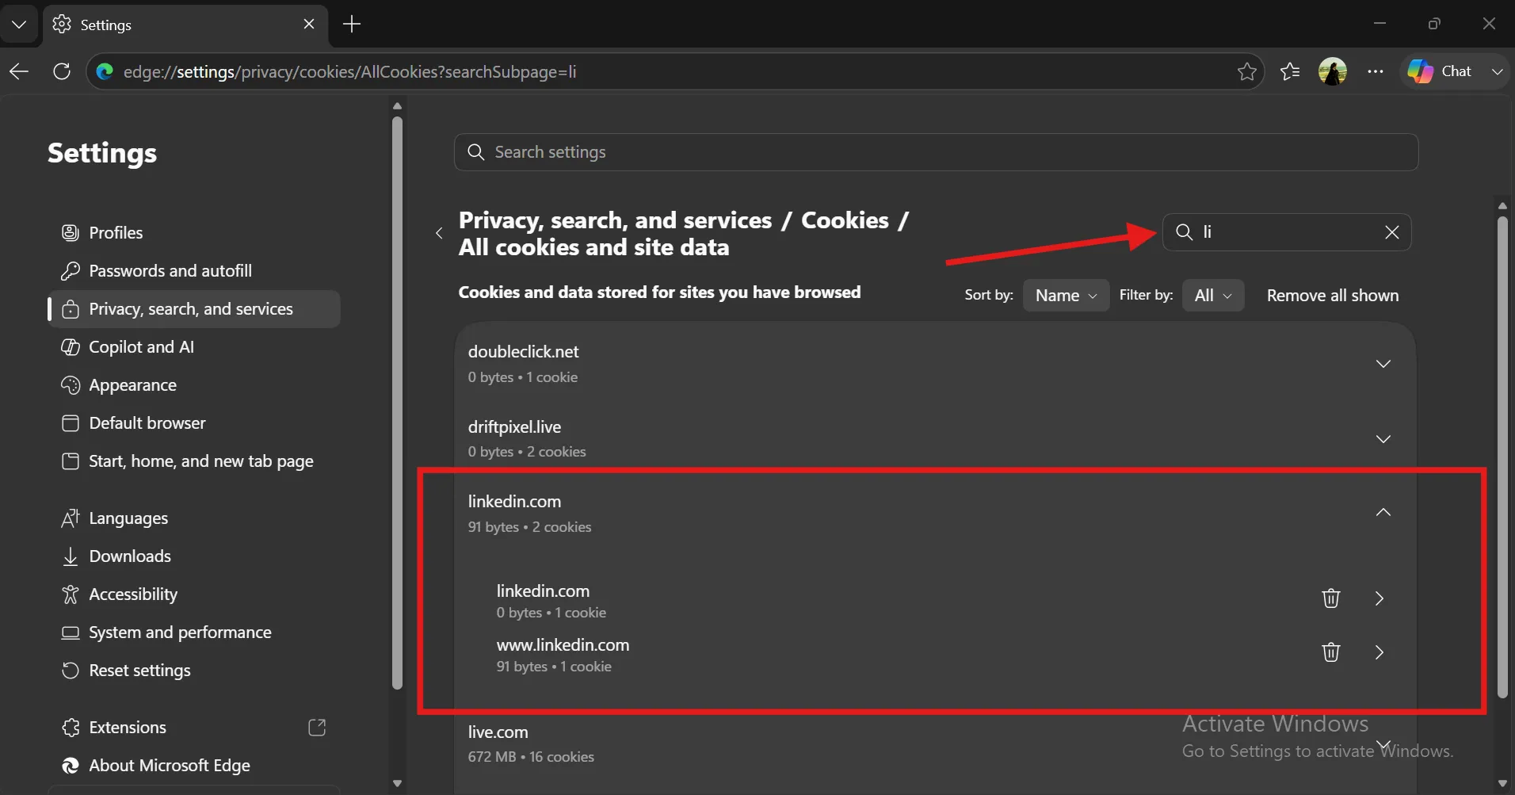Click the edge icon in address bar
The image size is (1515, 795).
pos(105,71)
